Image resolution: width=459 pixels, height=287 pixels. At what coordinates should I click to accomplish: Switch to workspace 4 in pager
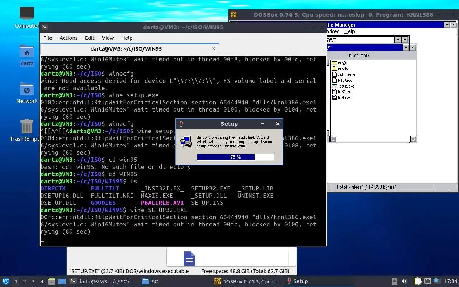(42, 282)
